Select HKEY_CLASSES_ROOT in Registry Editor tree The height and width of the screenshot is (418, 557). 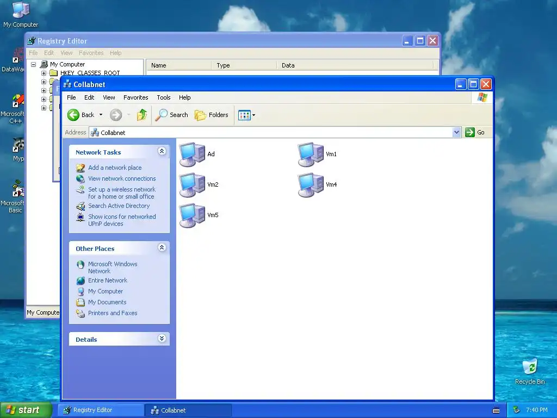[x=90, y=73]
